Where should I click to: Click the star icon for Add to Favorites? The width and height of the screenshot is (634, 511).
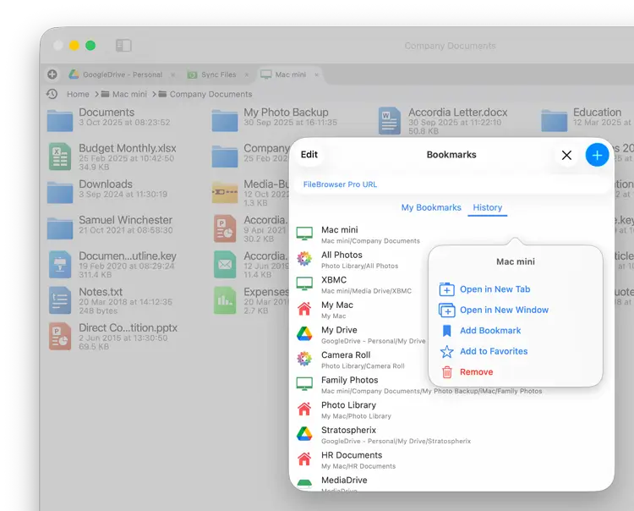[x=447, y=351]
